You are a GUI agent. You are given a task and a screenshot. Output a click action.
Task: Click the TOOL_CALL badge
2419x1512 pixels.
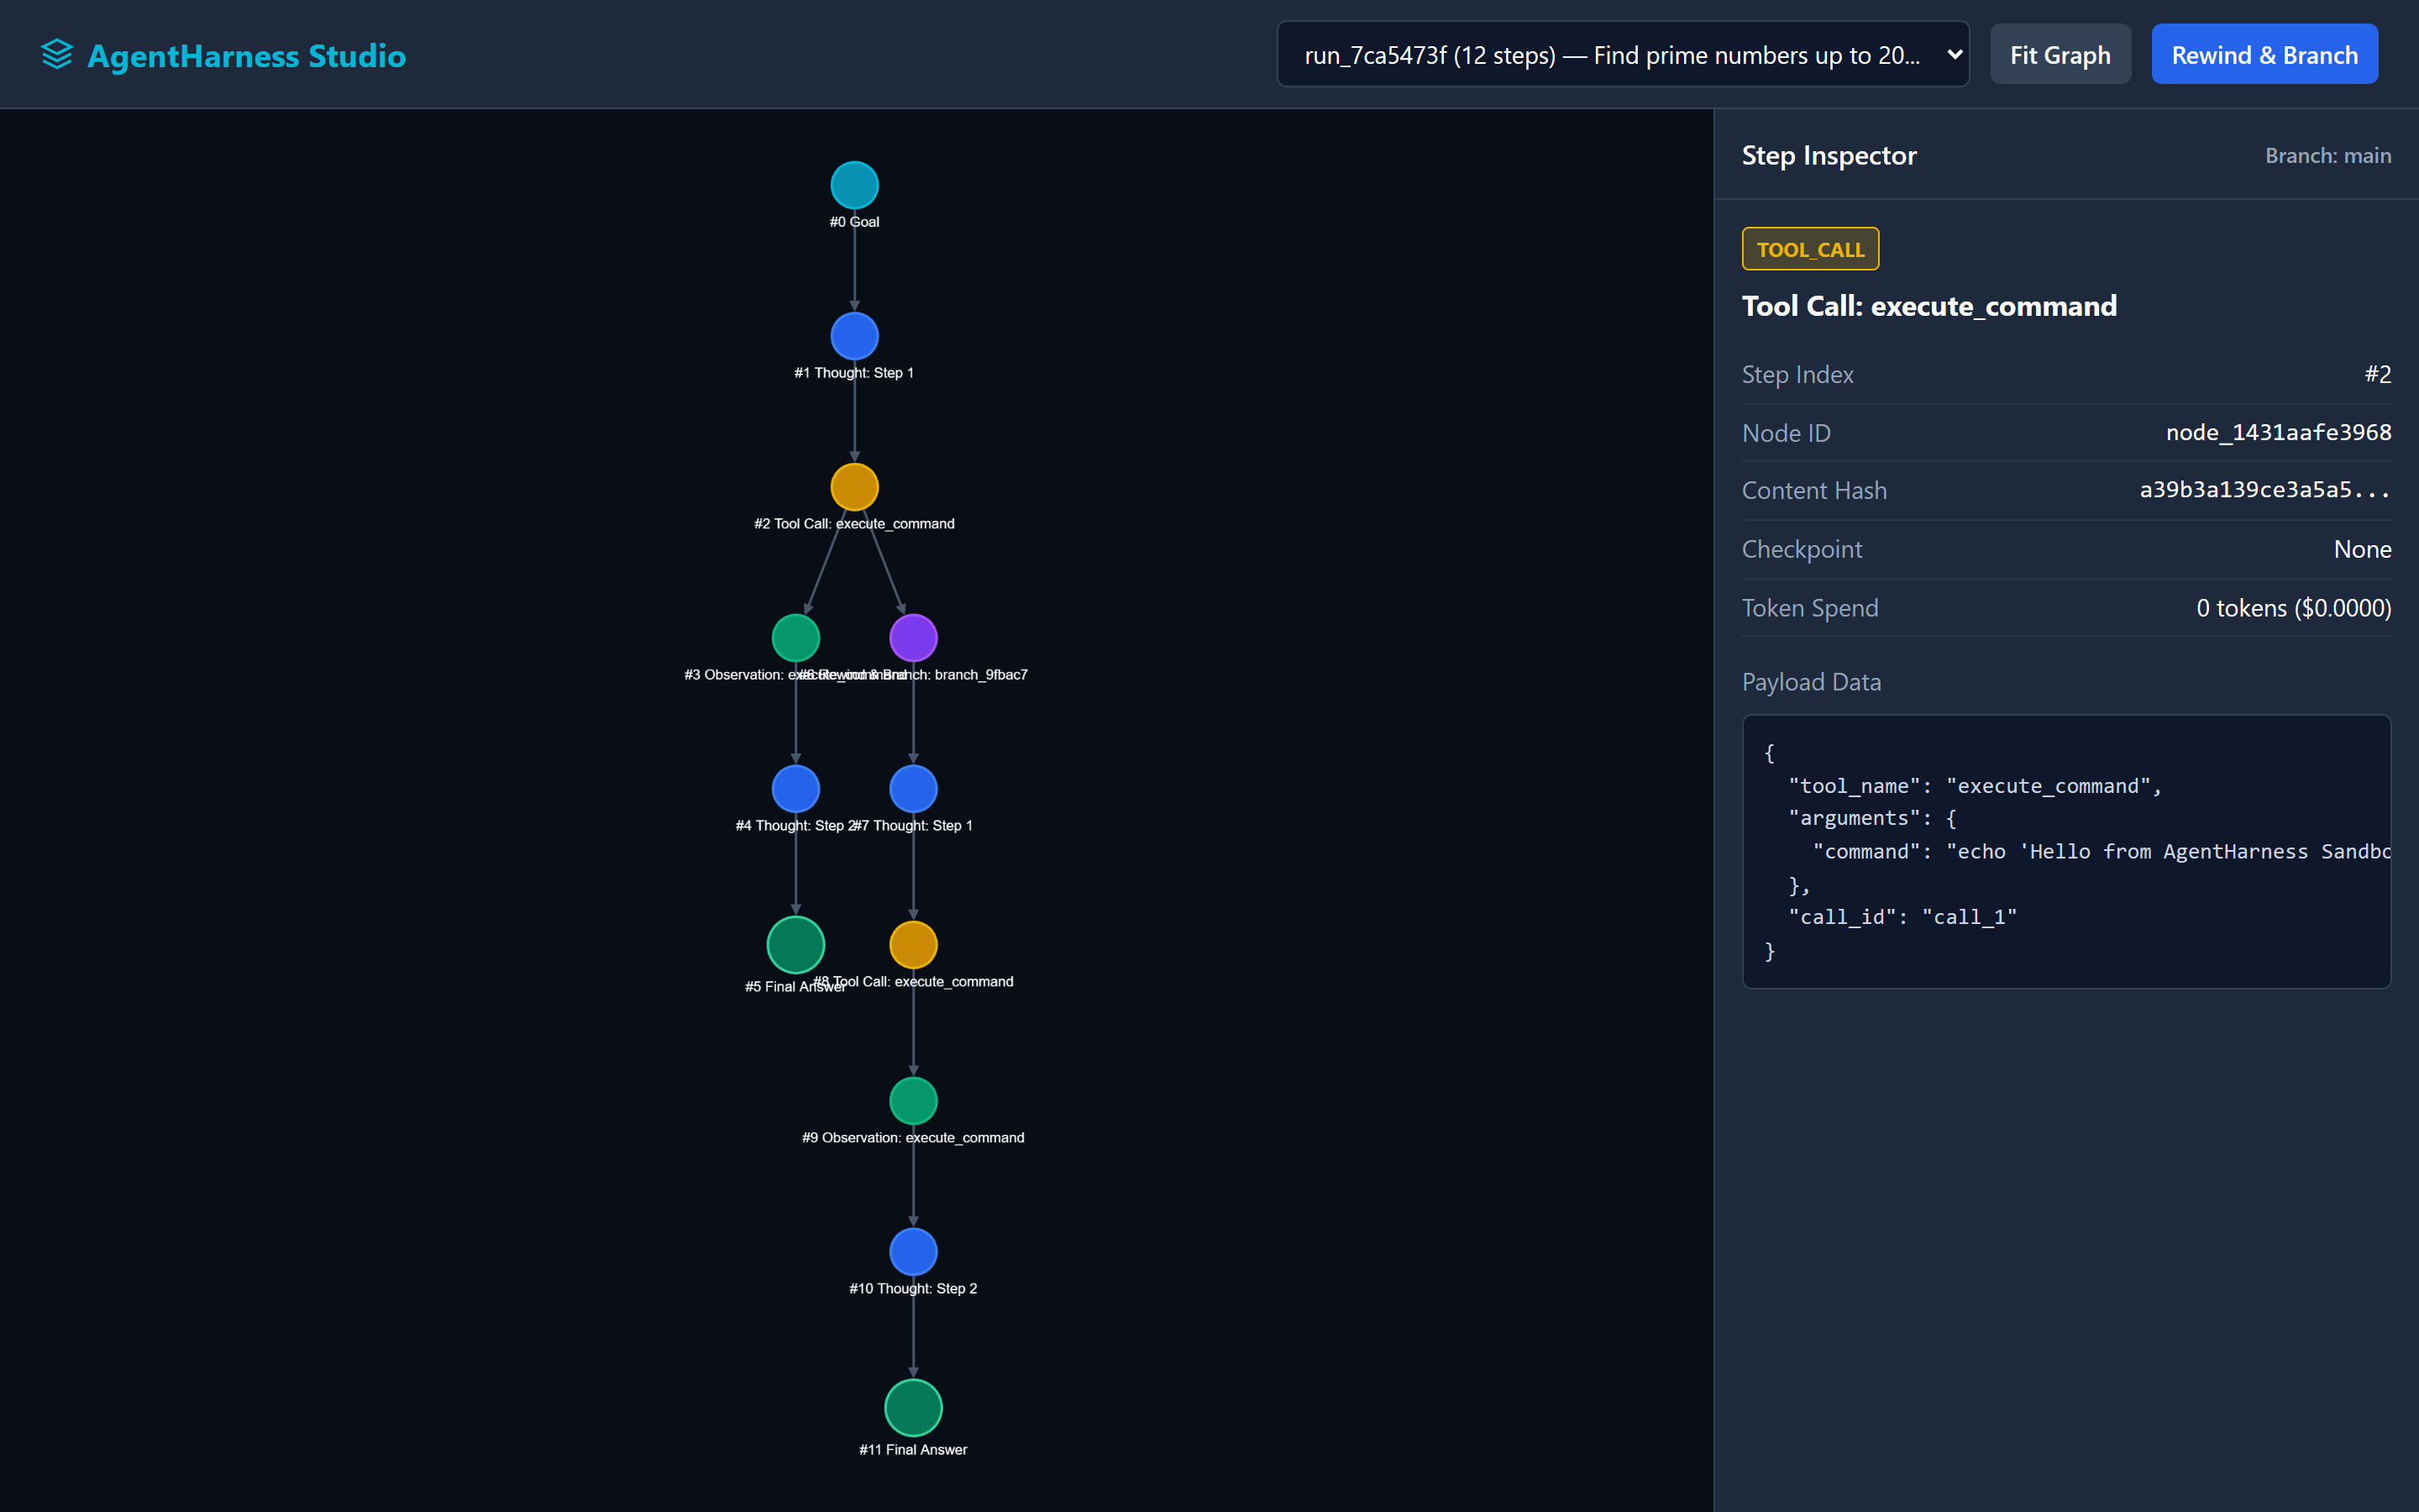[x=1810, y=249]
